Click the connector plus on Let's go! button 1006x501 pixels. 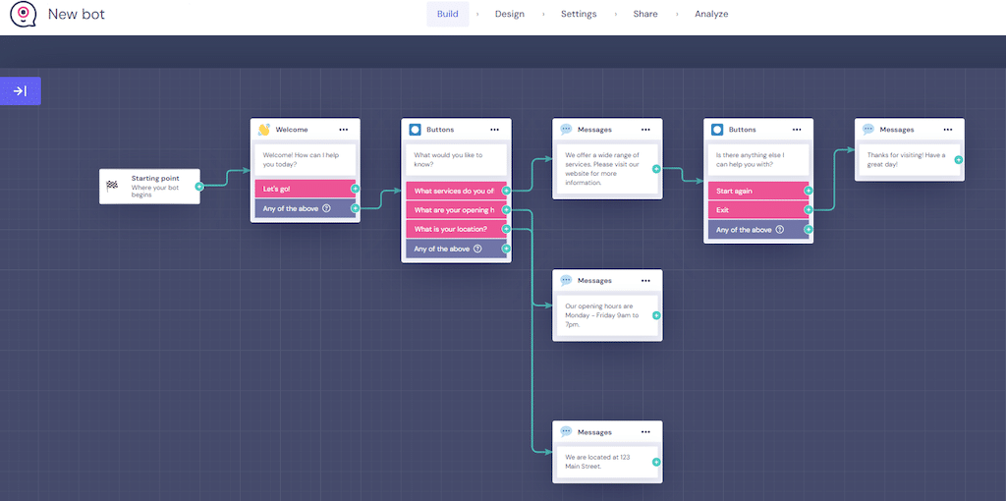[x=355, y=189]
